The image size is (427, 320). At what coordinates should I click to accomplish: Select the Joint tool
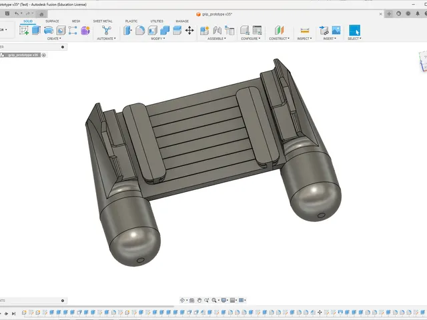(217, 30)
